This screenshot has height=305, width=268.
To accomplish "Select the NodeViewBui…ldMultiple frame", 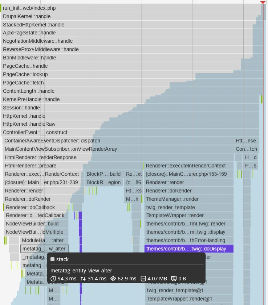I will (x=36, y=232).
